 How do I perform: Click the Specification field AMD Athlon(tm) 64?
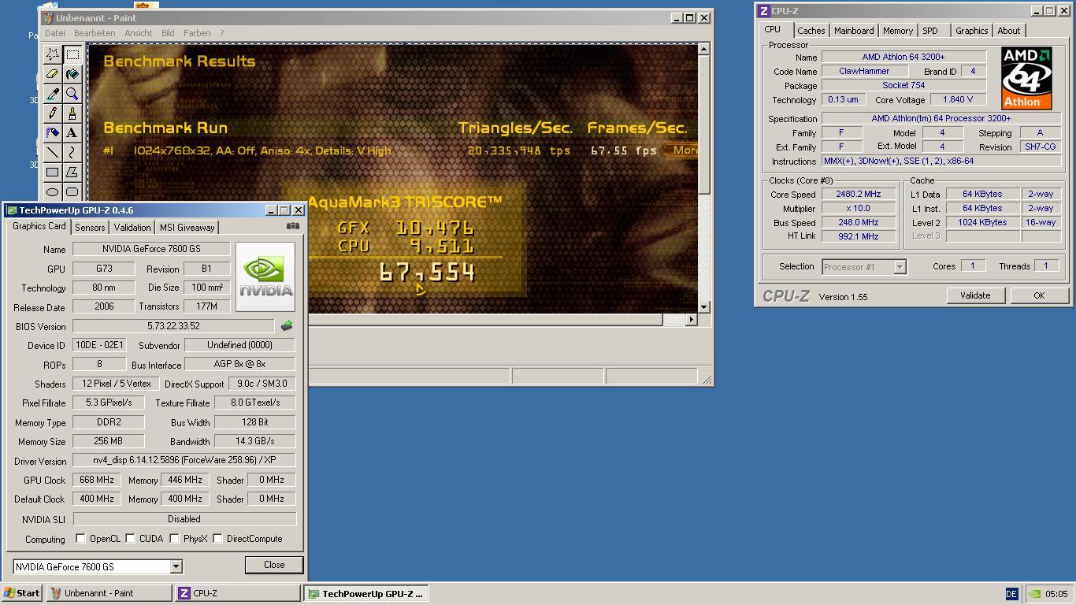(941, 118)
